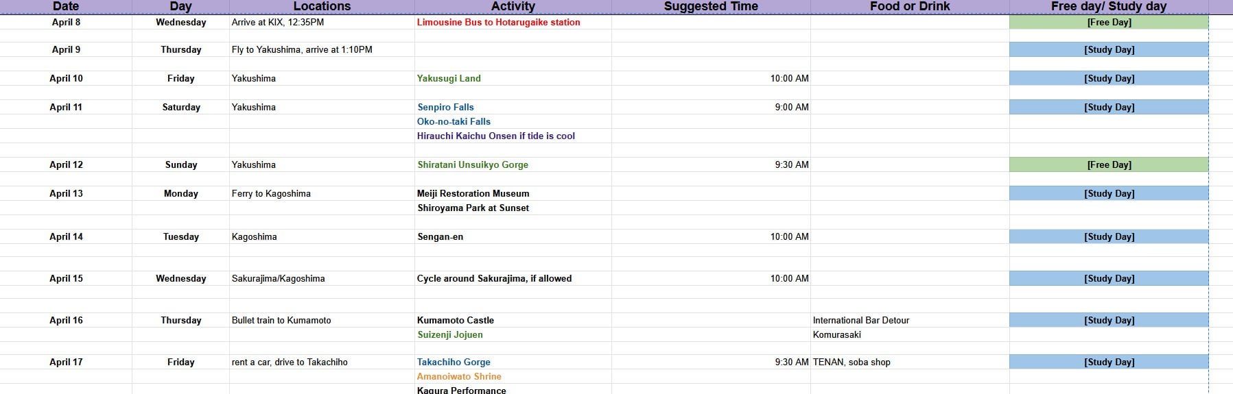This screenshot has width=1233, height=394.
Task: Select the April 16 Study Day cell
Action: coord(1109,320)
